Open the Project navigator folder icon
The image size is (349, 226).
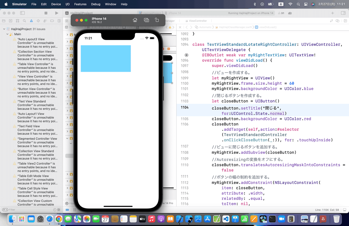click(4, 21)
